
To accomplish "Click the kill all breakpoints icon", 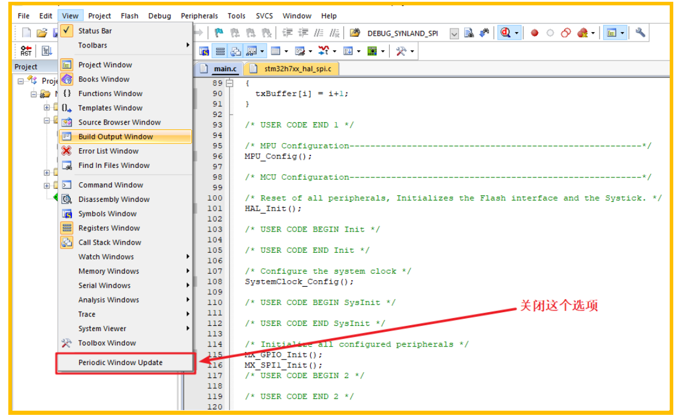I will click(x=582, y=33).
